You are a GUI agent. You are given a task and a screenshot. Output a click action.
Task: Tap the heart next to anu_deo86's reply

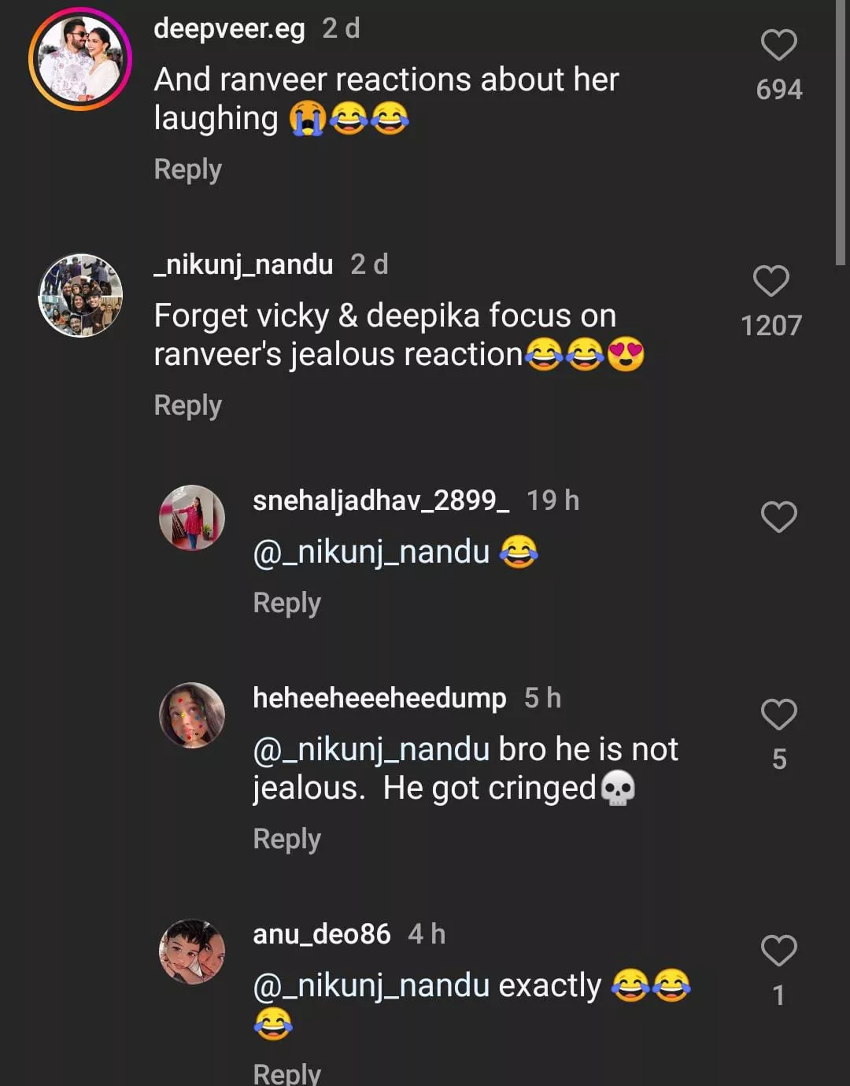click(778, 951)
